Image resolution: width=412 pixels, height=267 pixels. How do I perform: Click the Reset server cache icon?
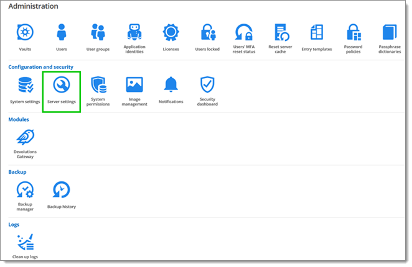(x=280, y=33)
